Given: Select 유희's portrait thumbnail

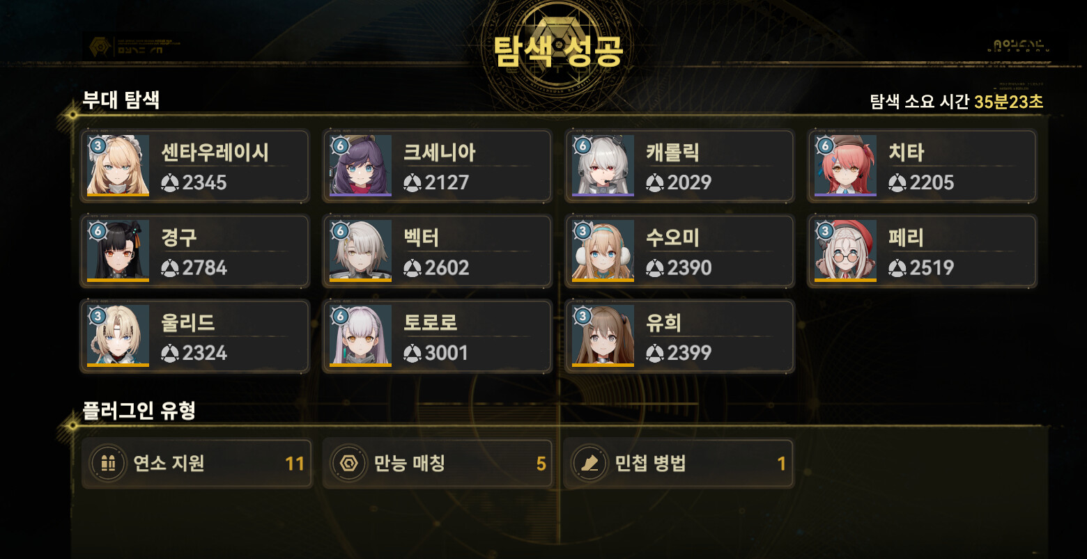Looking at the screenshot, I should [x=603, y=336].
